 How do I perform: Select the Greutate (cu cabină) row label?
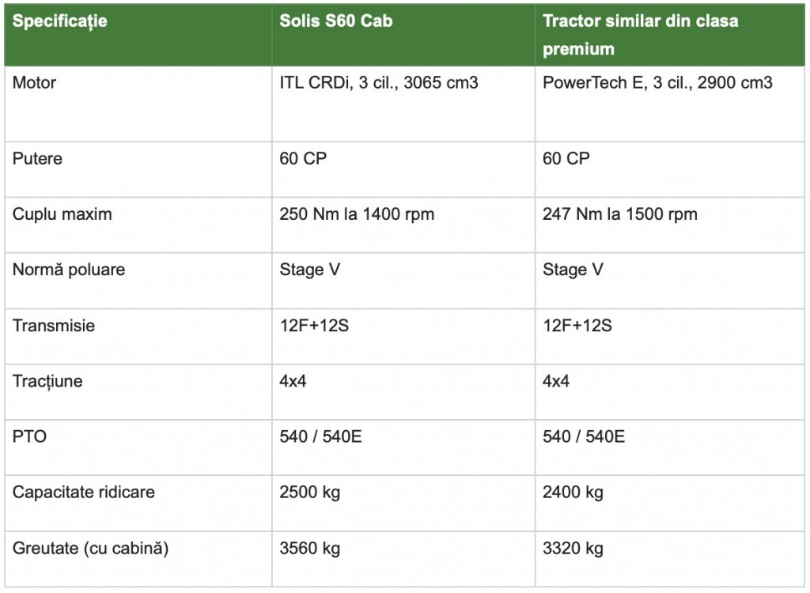click(91, 548)
